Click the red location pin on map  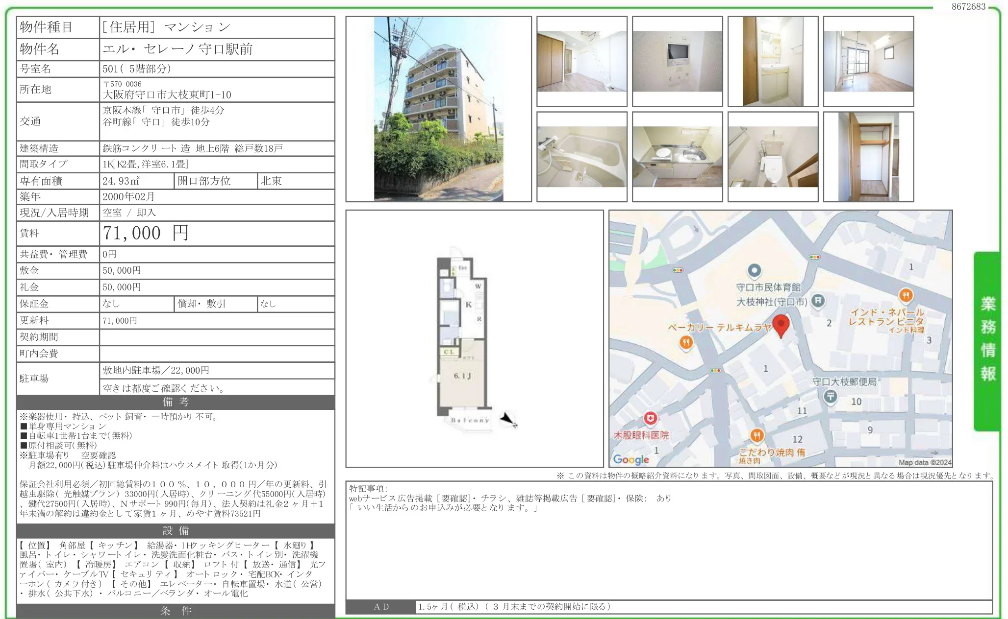[781, 325]
